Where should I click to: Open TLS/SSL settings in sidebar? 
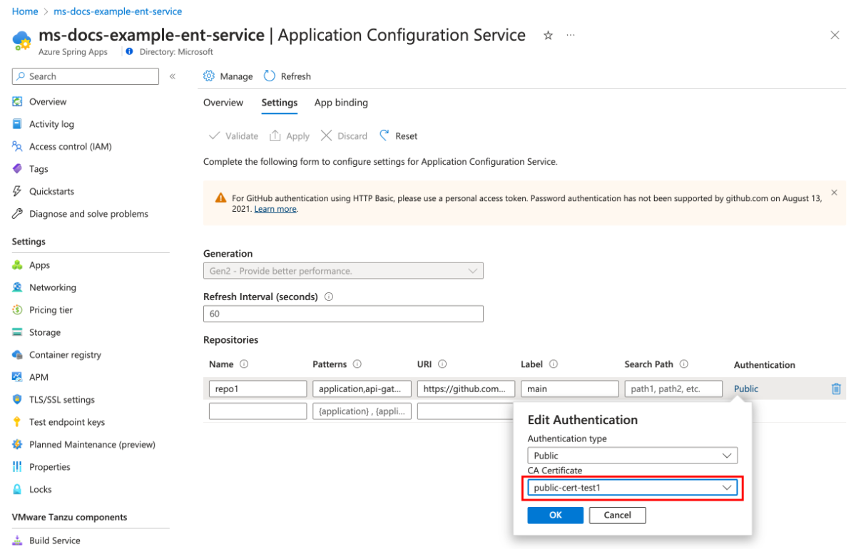point(61,399)
